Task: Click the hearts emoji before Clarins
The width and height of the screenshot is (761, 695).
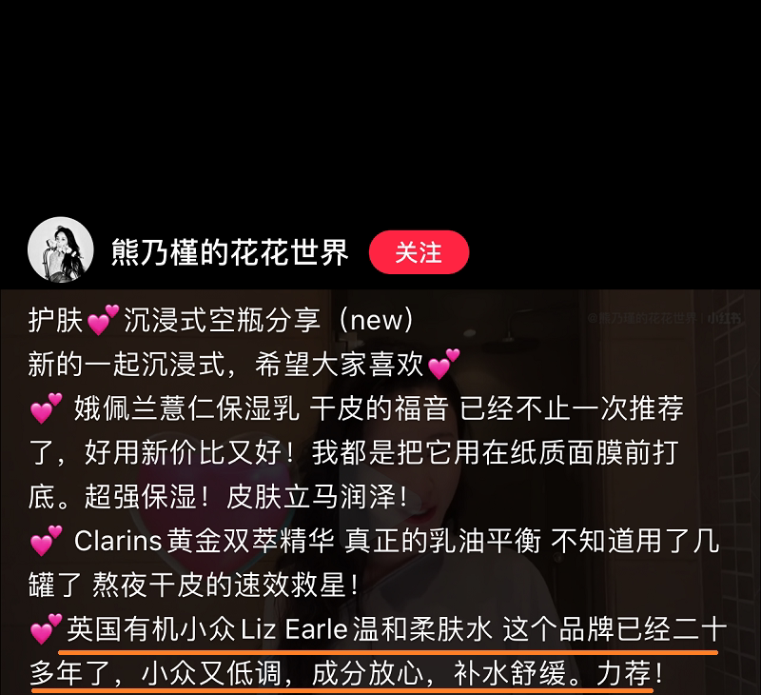Action: click(46, 541)
